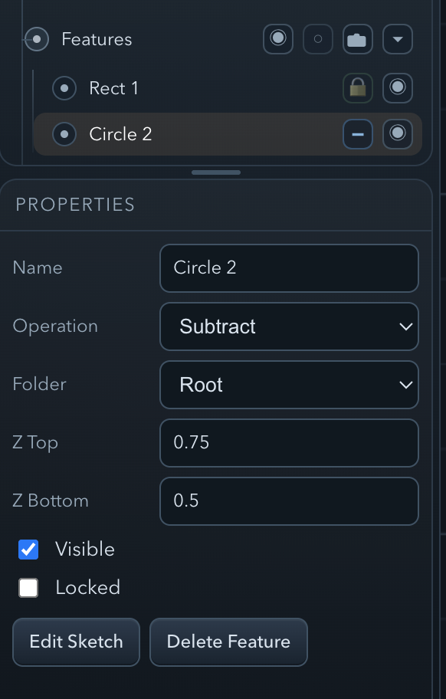The width and height of the screenshot is (446, 699).
Task: Click the hide-all visibility icon in Features header
Action: pos(318,38)
